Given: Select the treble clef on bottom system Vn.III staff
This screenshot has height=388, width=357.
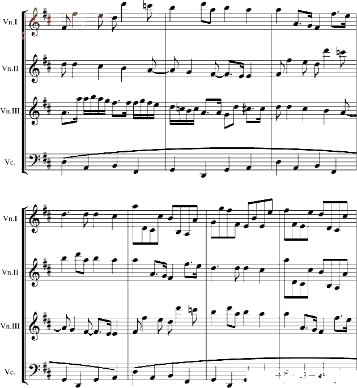Looking at the screenshot, I should click(x=34, y=326).
